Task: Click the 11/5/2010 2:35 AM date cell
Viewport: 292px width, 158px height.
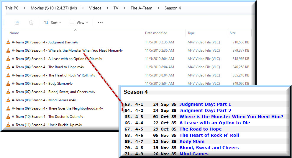Action: tap(160, 42)
